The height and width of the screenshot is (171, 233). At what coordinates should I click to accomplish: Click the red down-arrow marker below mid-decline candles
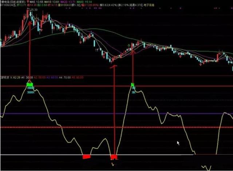tap(80, 42)
